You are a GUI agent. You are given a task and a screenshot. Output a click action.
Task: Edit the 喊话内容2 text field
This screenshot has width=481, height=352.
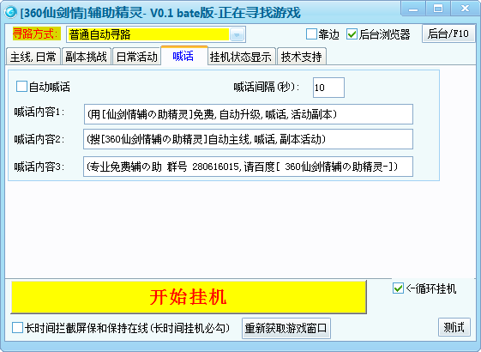(248, 139)
